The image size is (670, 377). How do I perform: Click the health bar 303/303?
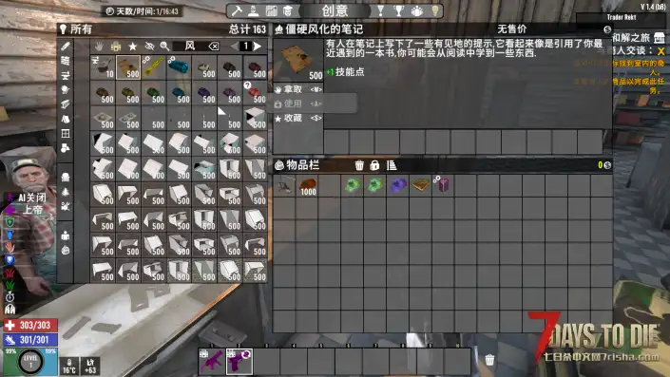[30, 326]
